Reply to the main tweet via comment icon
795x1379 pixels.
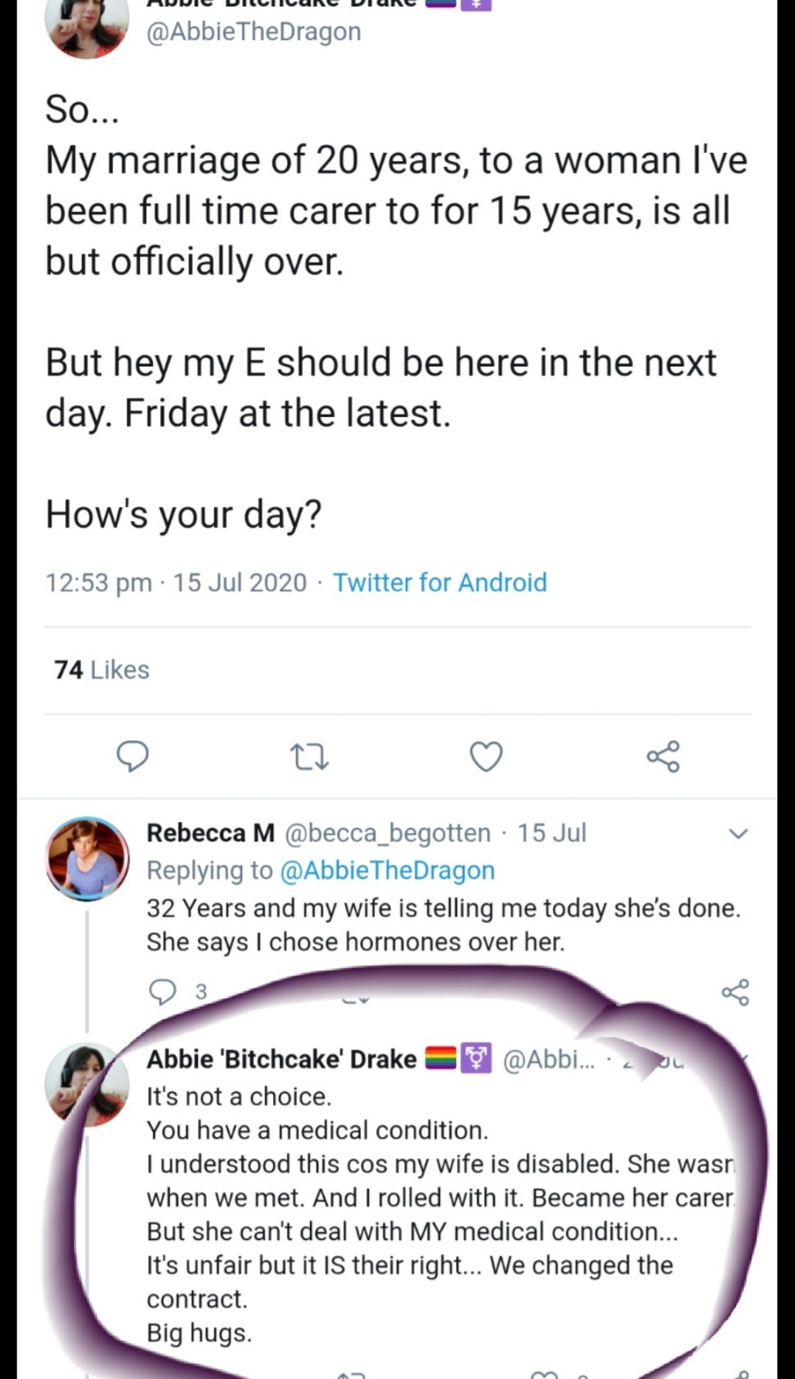[133, 757]
